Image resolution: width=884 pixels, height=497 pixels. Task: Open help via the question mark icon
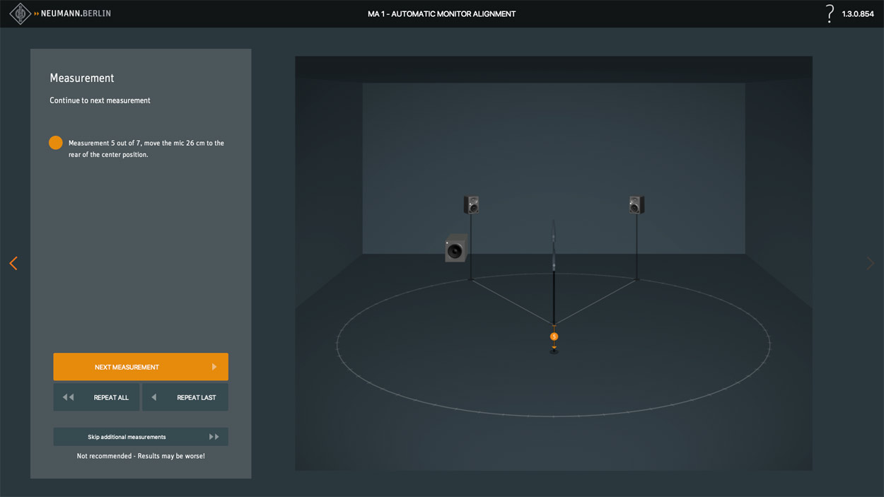(830, 13)
